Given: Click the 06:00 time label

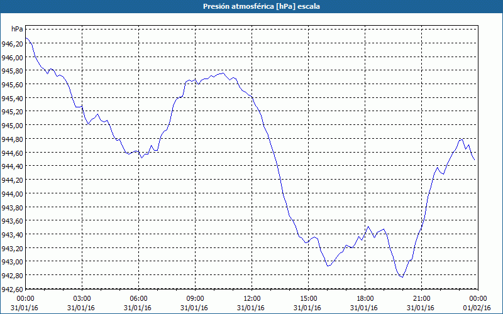Looking at the screenshot, I should (x=138, y=299).
